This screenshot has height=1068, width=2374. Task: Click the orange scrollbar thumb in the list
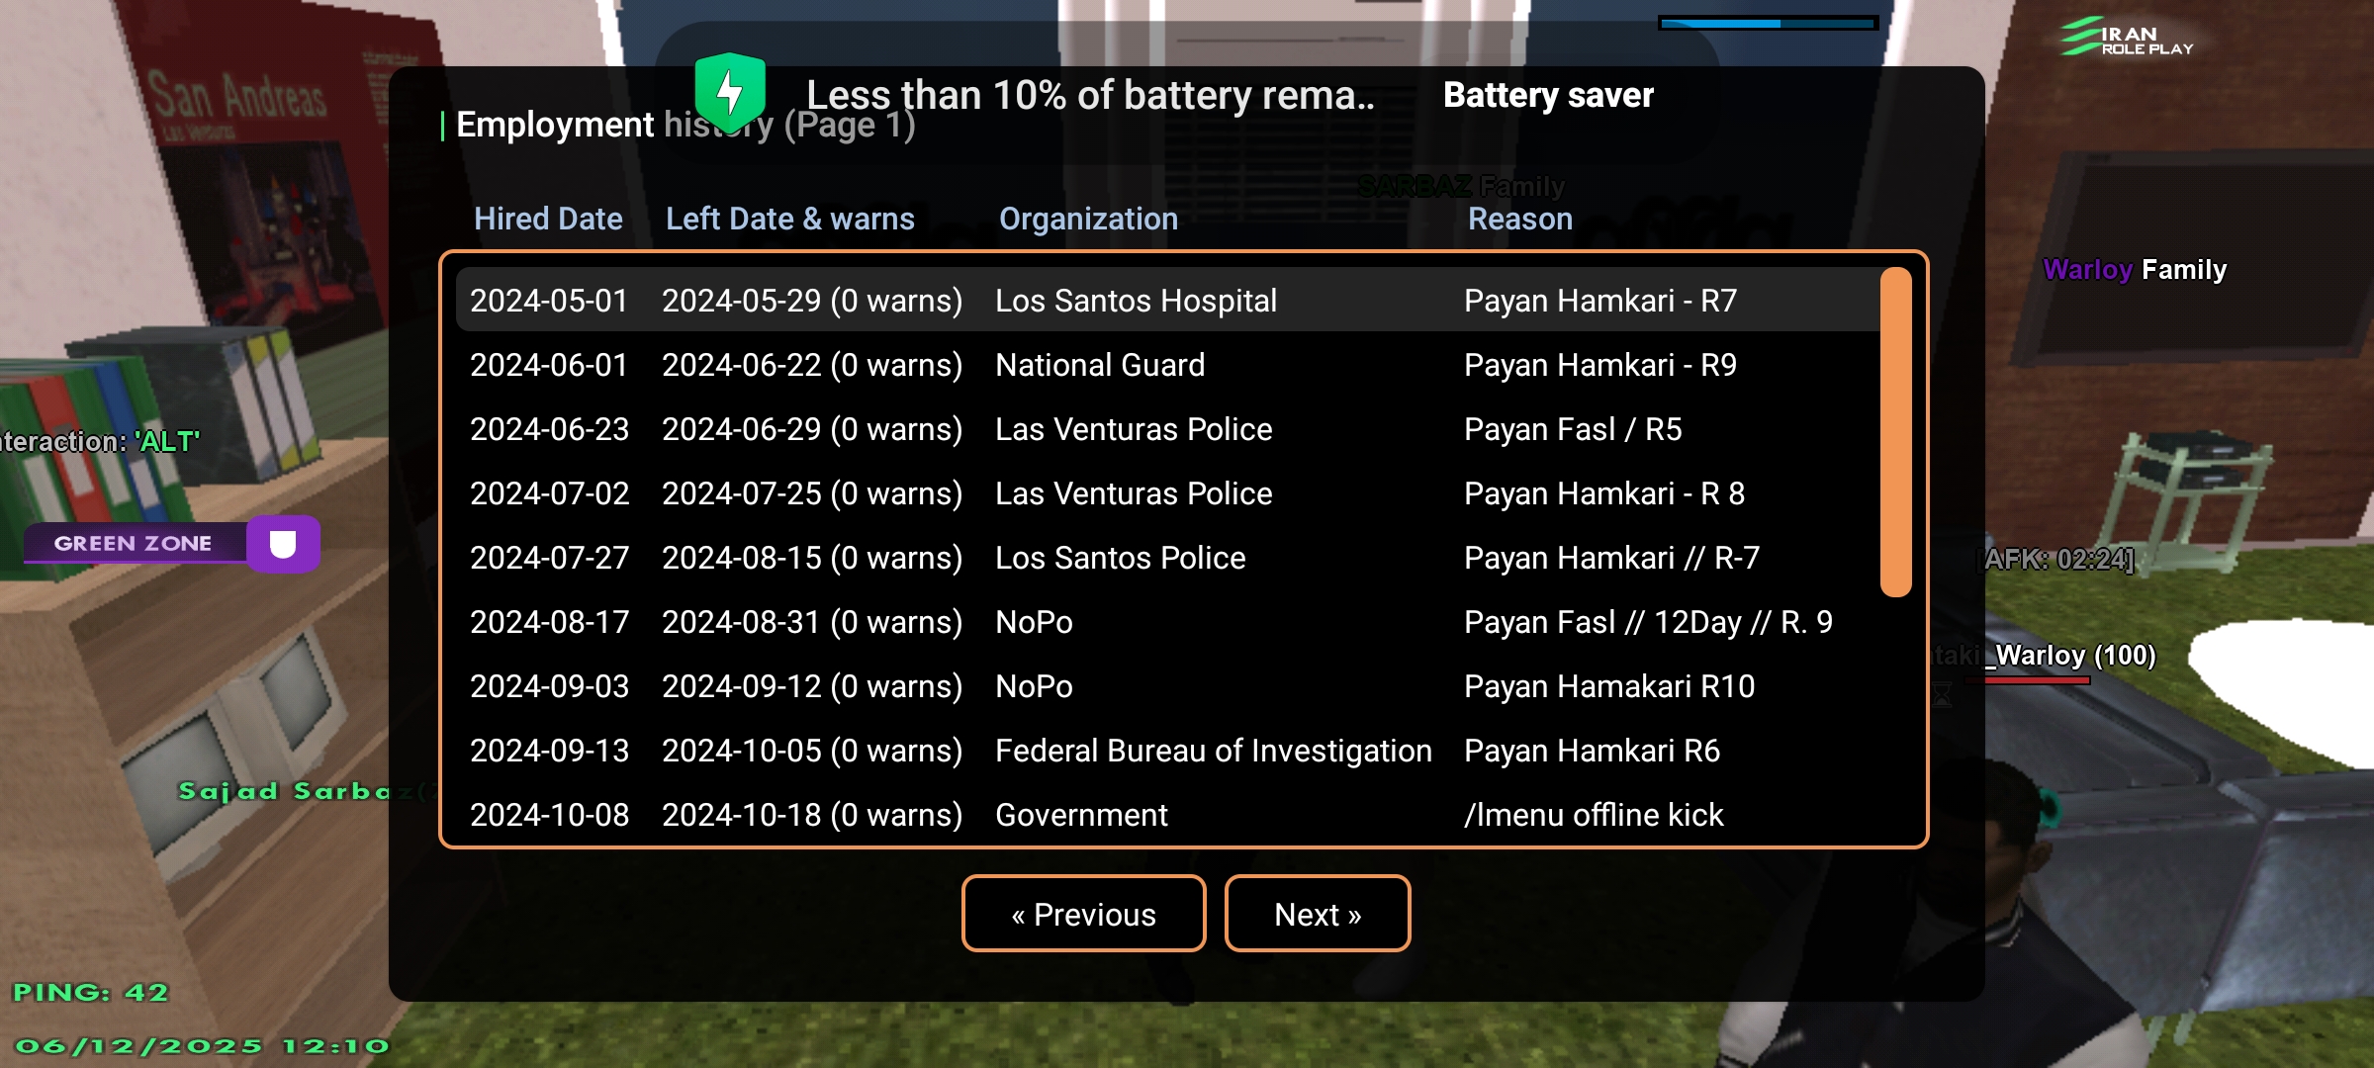[x=1894, y=431]
